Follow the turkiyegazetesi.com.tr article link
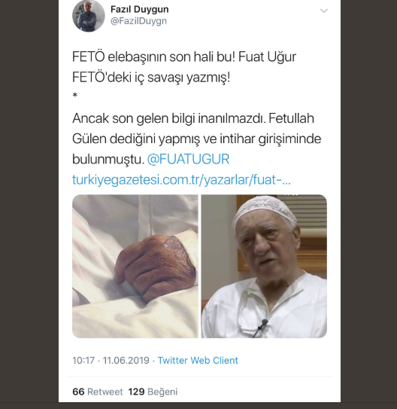The image size is (397, 409). [x=181, y=180]
